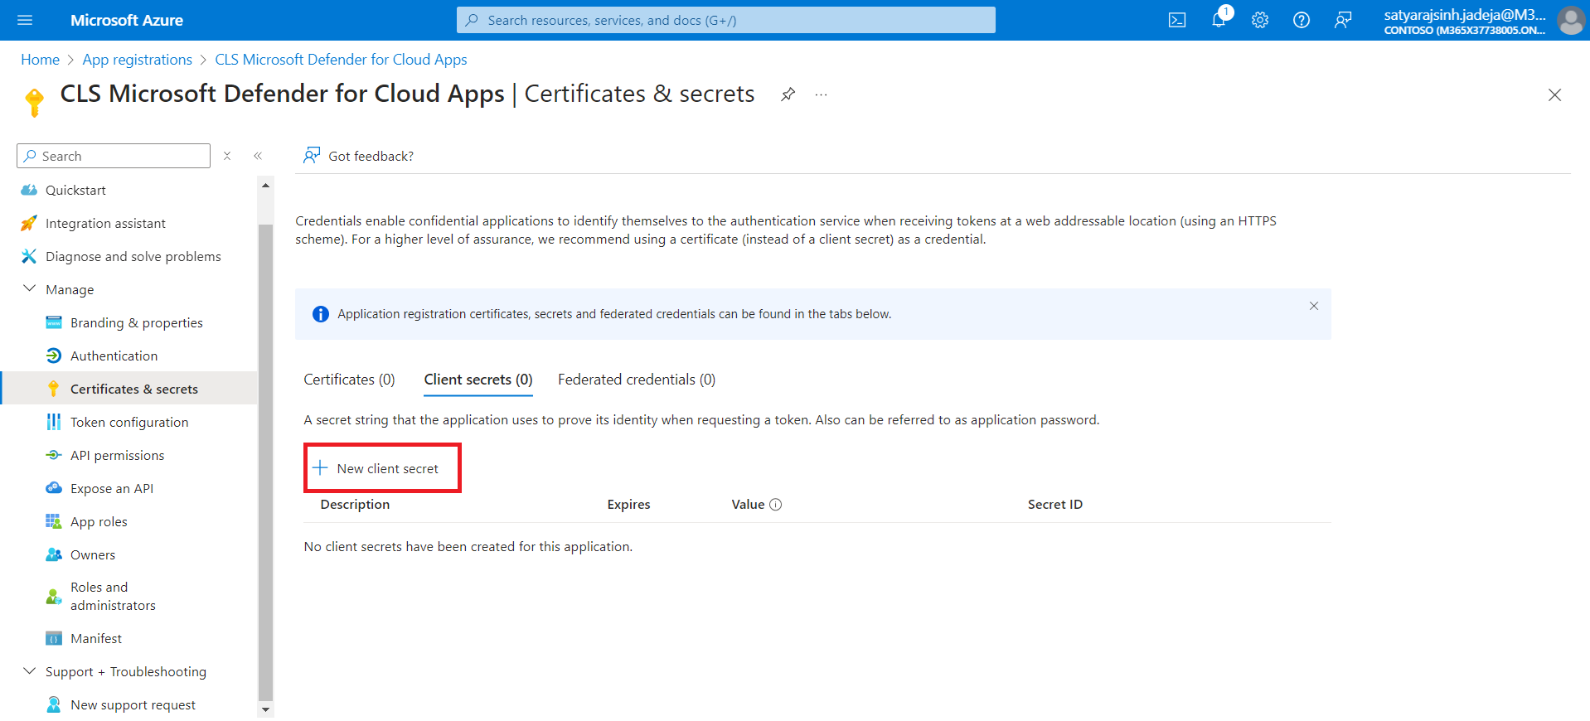This screenshot has height=721, width=1590.
Task: Open Token configuration
Action: (129, 422)
